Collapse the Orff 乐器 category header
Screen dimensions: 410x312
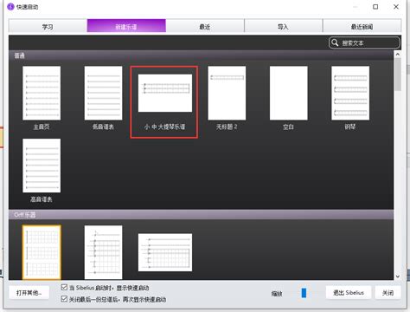(201, 215)
